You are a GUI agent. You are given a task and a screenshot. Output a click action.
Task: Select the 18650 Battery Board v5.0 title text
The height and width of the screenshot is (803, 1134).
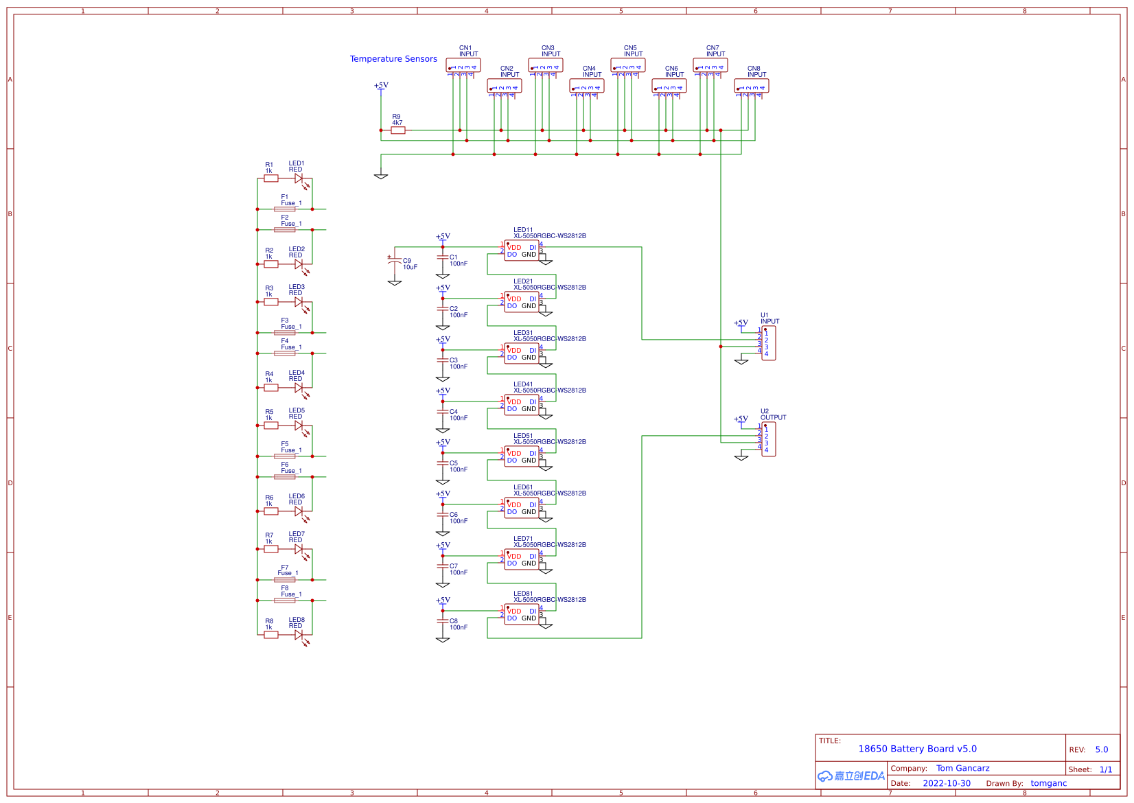(x=918, y=749)
